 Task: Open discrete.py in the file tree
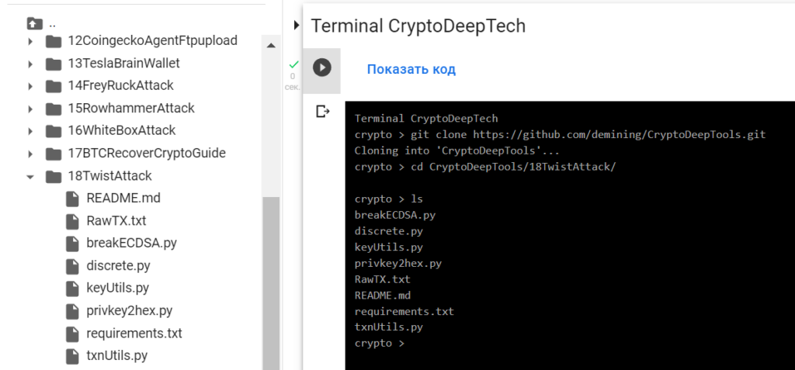[x=118, y=266]
